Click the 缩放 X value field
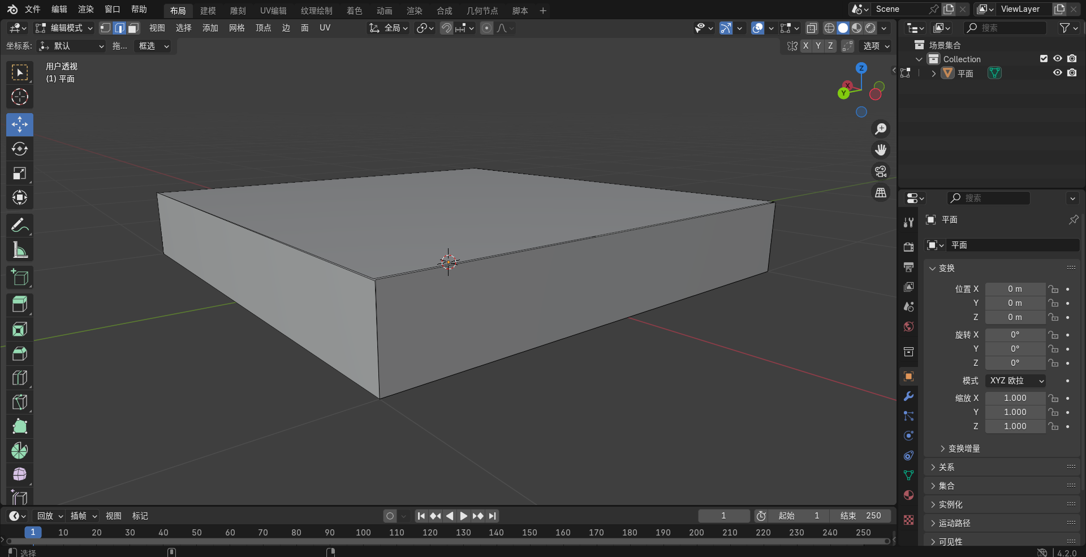 [1015, 398]
